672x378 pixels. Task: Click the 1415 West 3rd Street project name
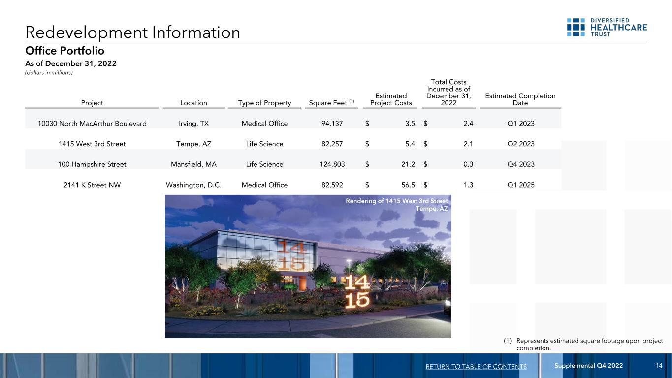coord(92,144)
